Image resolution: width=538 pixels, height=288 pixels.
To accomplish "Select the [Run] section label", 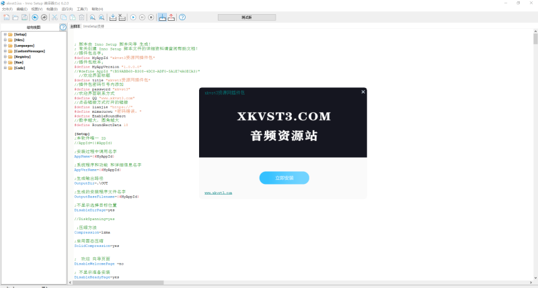I will 19,62.
